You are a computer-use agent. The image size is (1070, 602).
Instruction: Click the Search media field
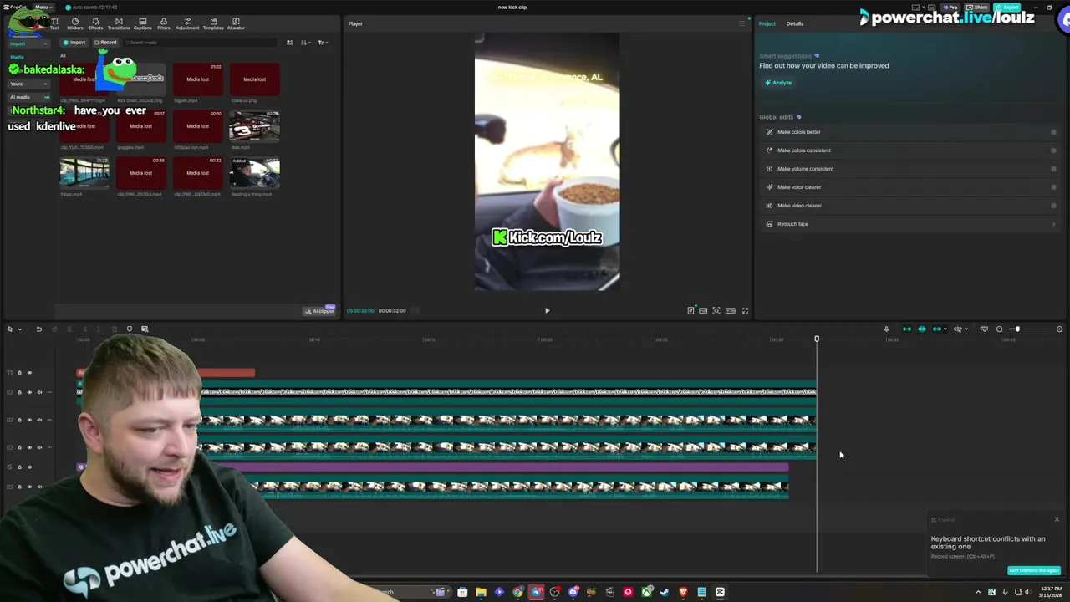tap(201, 43)
